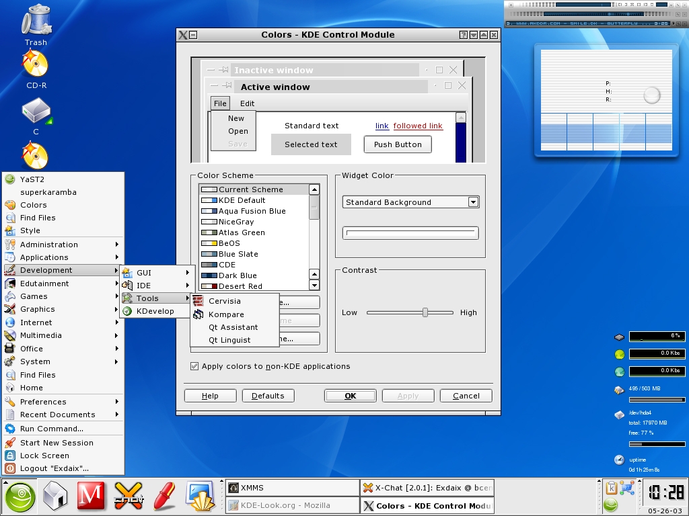Switch to X-Chat taskbar entry
The image size is (689, 516).
tap(427, 488)
